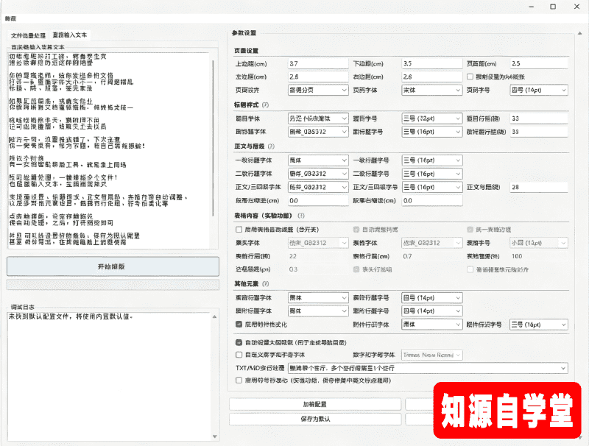Open the page number setting dropdown 奇偶分页
The width and height of the screenshot is (589, 446).
coord(318,90)
